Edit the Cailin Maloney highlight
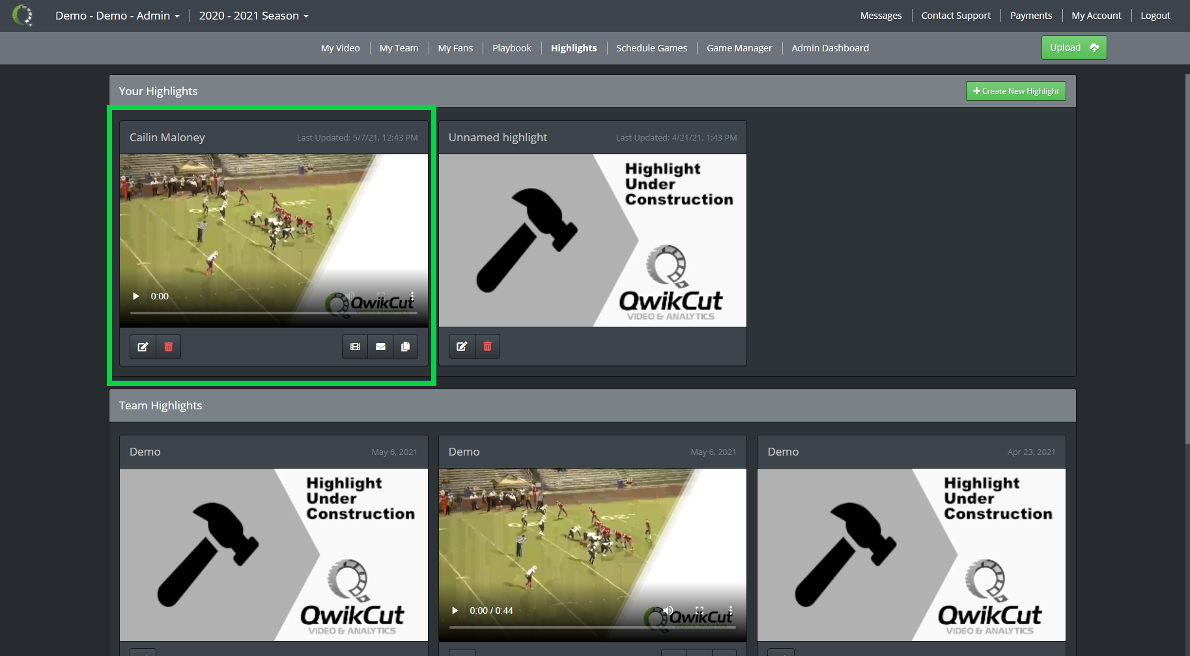The height and width of the screenshot is (656, 1190). click(143, 346)
